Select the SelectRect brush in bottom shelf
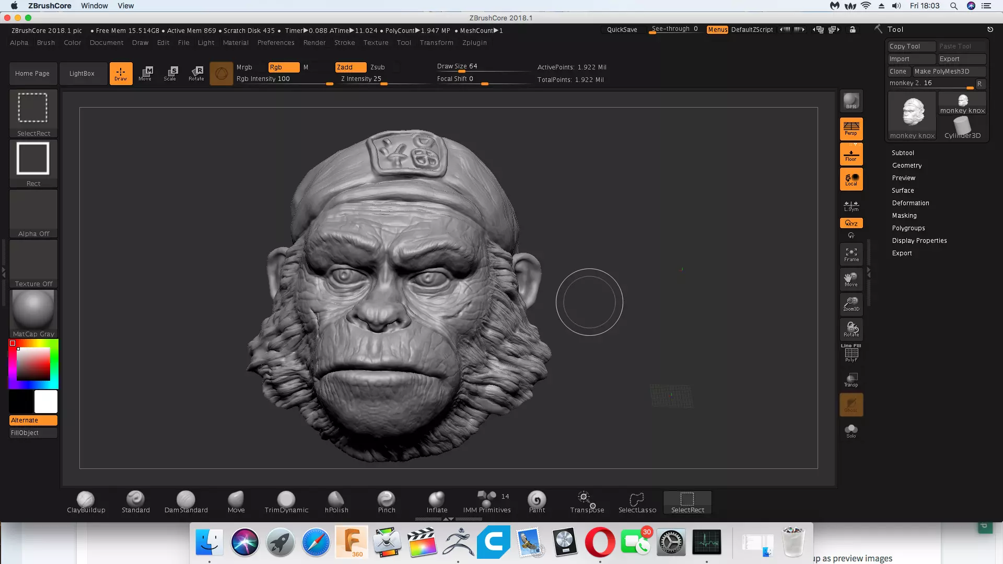The width and height of the screenshot is (1003, 564). point(687,502)
